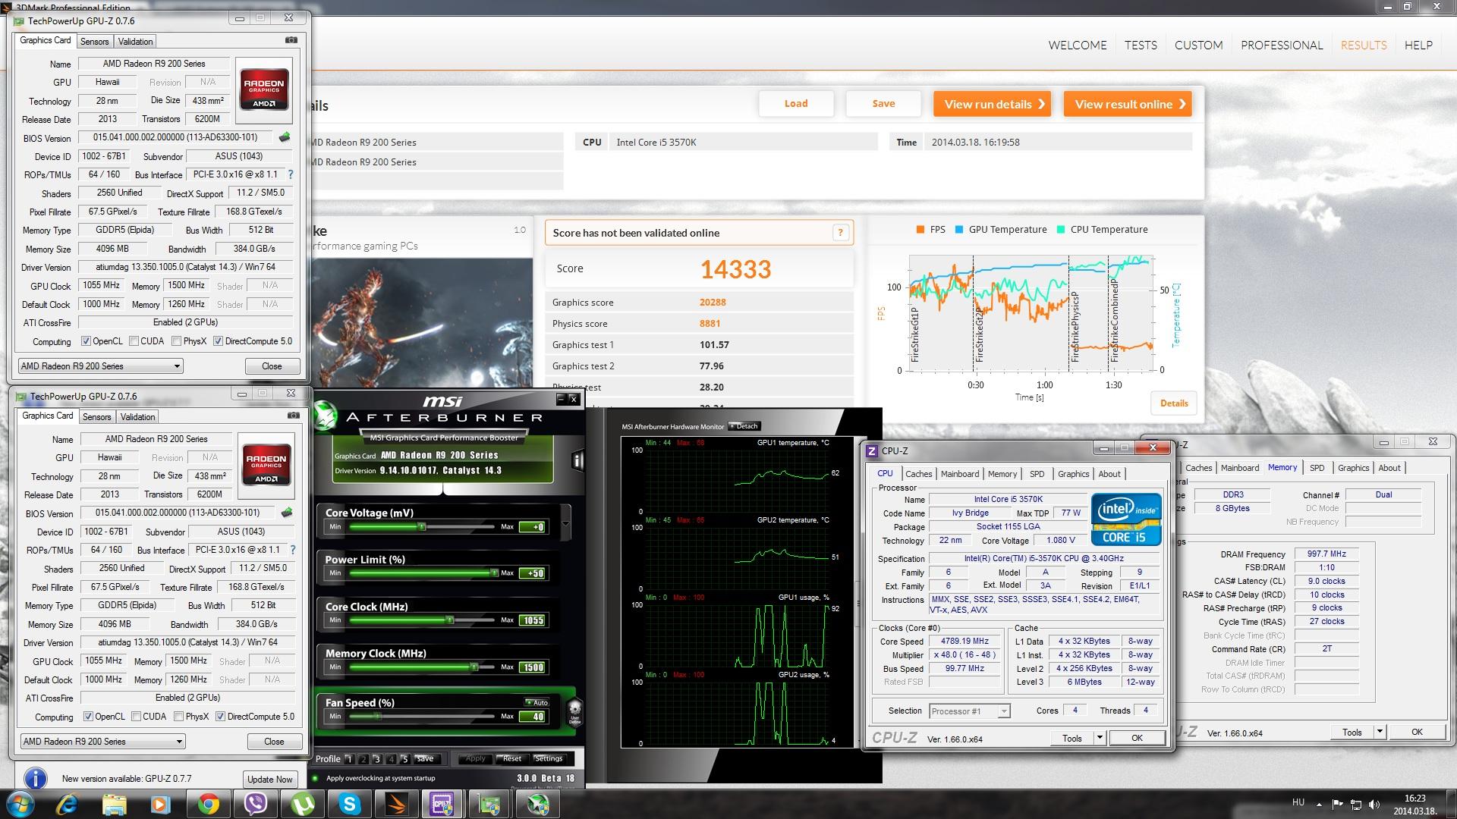Click BIOS save chip icon in bottom GPU-Z
The width and height of the screenshot is (1457, 819).
288,513
